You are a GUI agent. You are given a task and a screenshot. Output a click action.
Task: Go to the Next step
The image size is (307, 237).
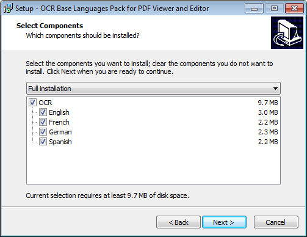point(224,222)
